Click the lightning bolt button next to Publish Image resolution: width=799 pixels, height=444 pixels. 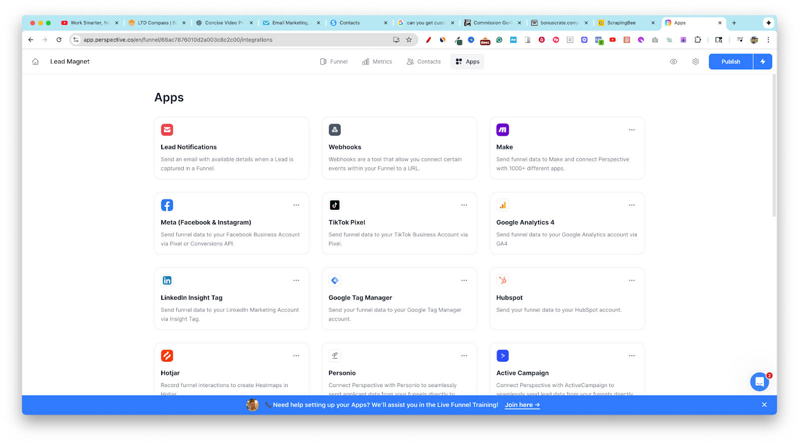point(763,62)
